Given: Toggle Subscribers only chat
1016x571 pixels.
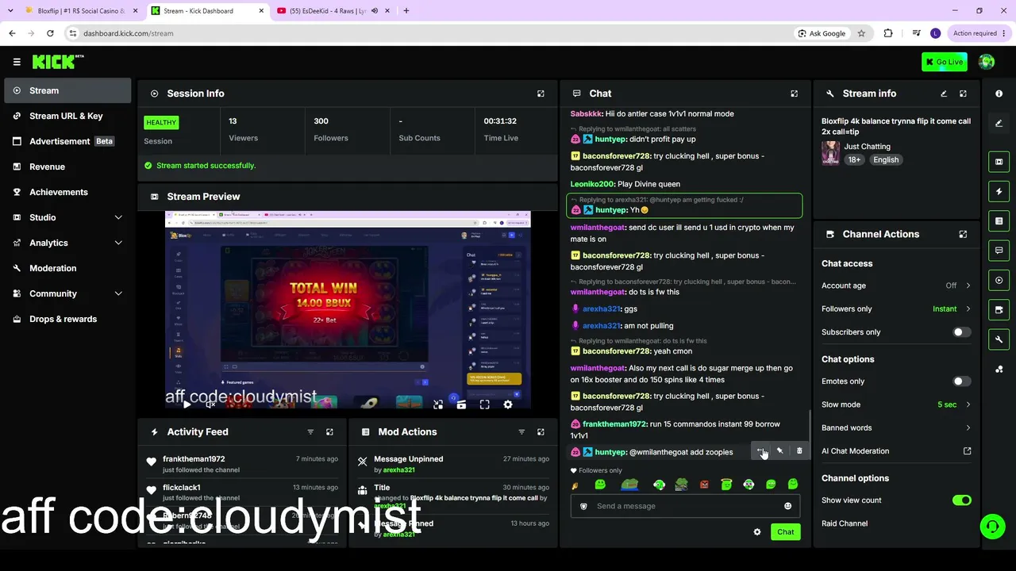Looking at the screenshot, I should [961, 332].
